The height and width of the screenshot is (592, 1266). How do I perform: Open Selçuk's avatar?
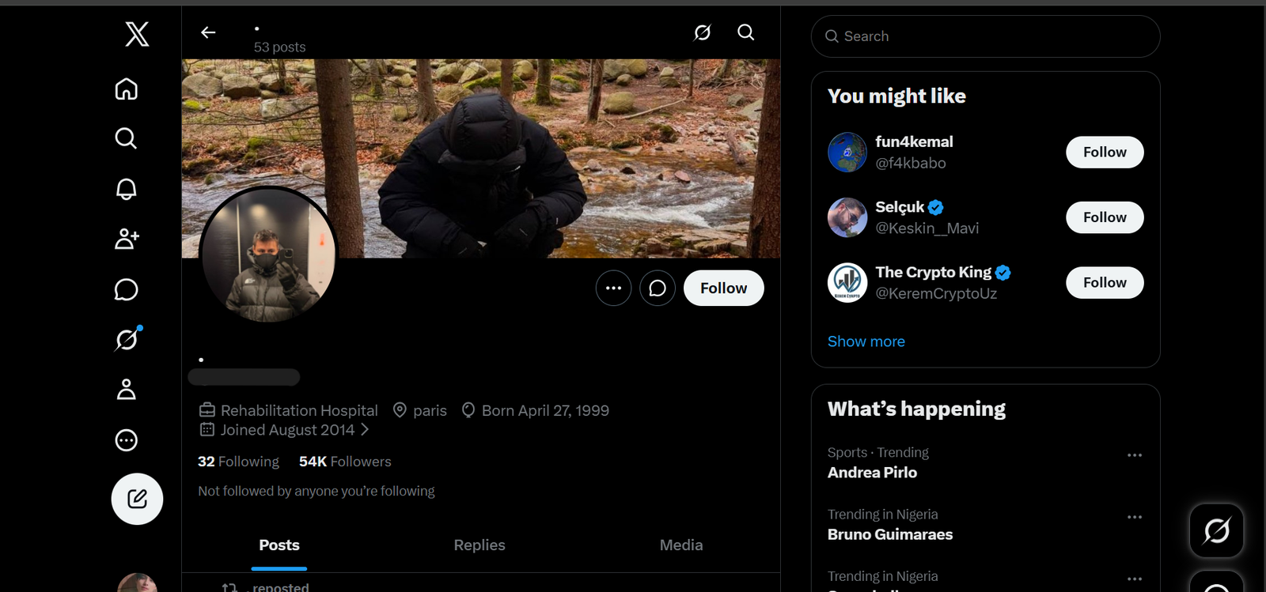847,217
